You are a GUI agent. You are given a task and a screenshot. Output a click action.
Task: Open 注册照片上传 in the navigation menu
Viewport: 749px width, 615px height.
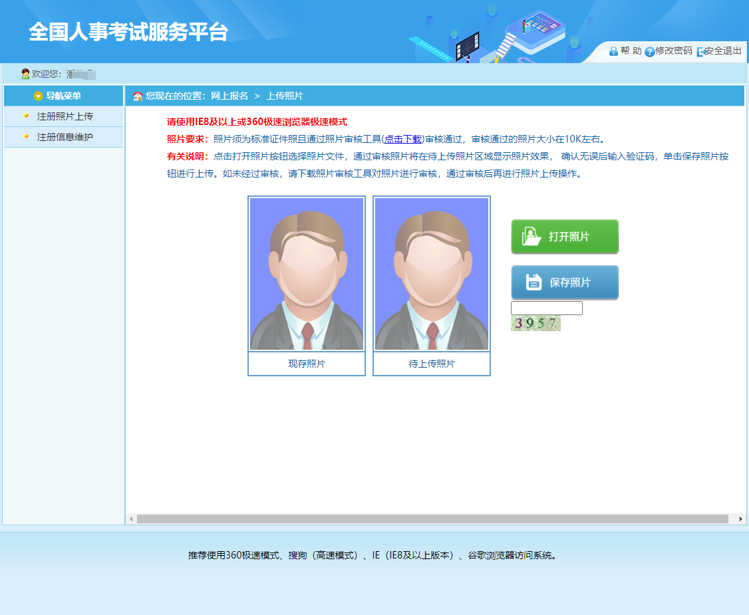65,116
